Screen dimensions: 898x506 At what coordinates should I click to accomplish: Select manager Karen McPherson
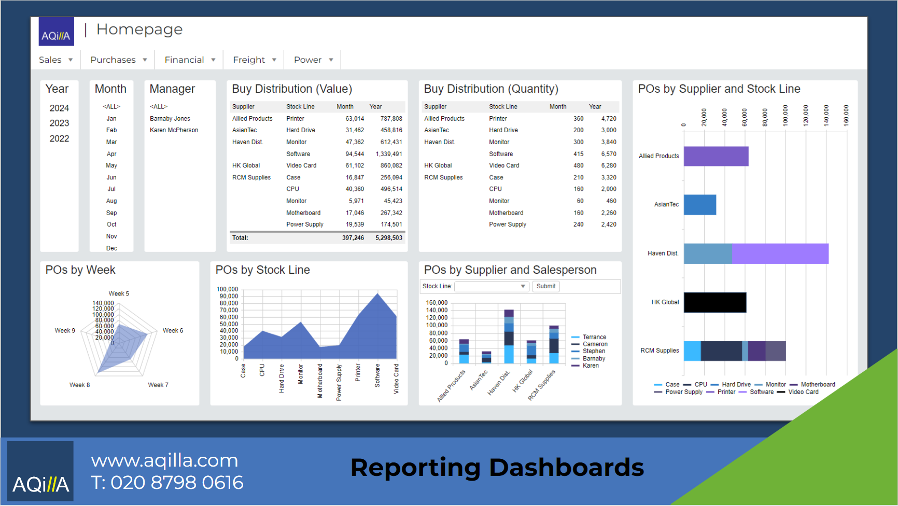(174, 130)
